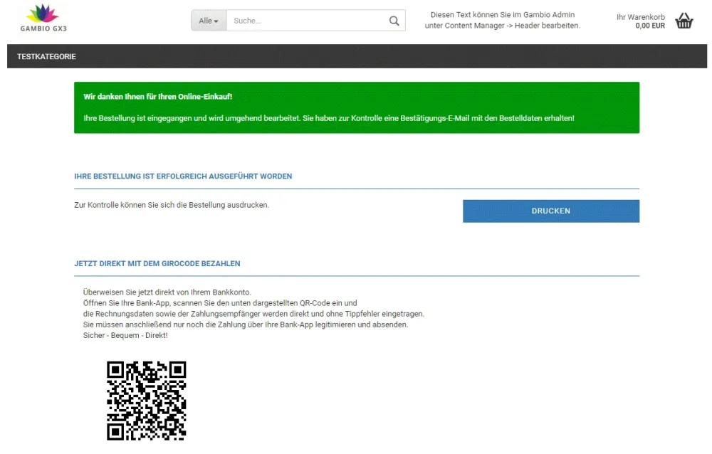Screen dimensions: 712x454
Task: Click the Gambio GX3 lotus logo
Action: (x=43, y=18)
